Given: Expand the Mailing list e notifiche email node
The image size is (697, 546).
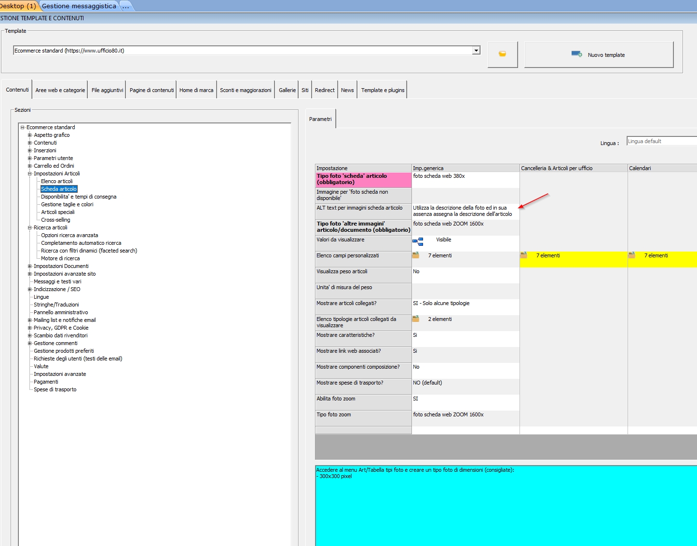Looking at the screenshot, I should 29,320.
